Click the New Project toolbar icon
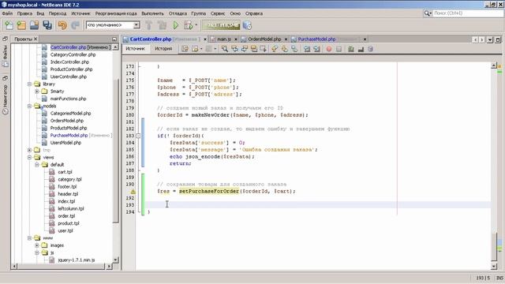Screen dimensions: 505x284 tap(21, 25)
